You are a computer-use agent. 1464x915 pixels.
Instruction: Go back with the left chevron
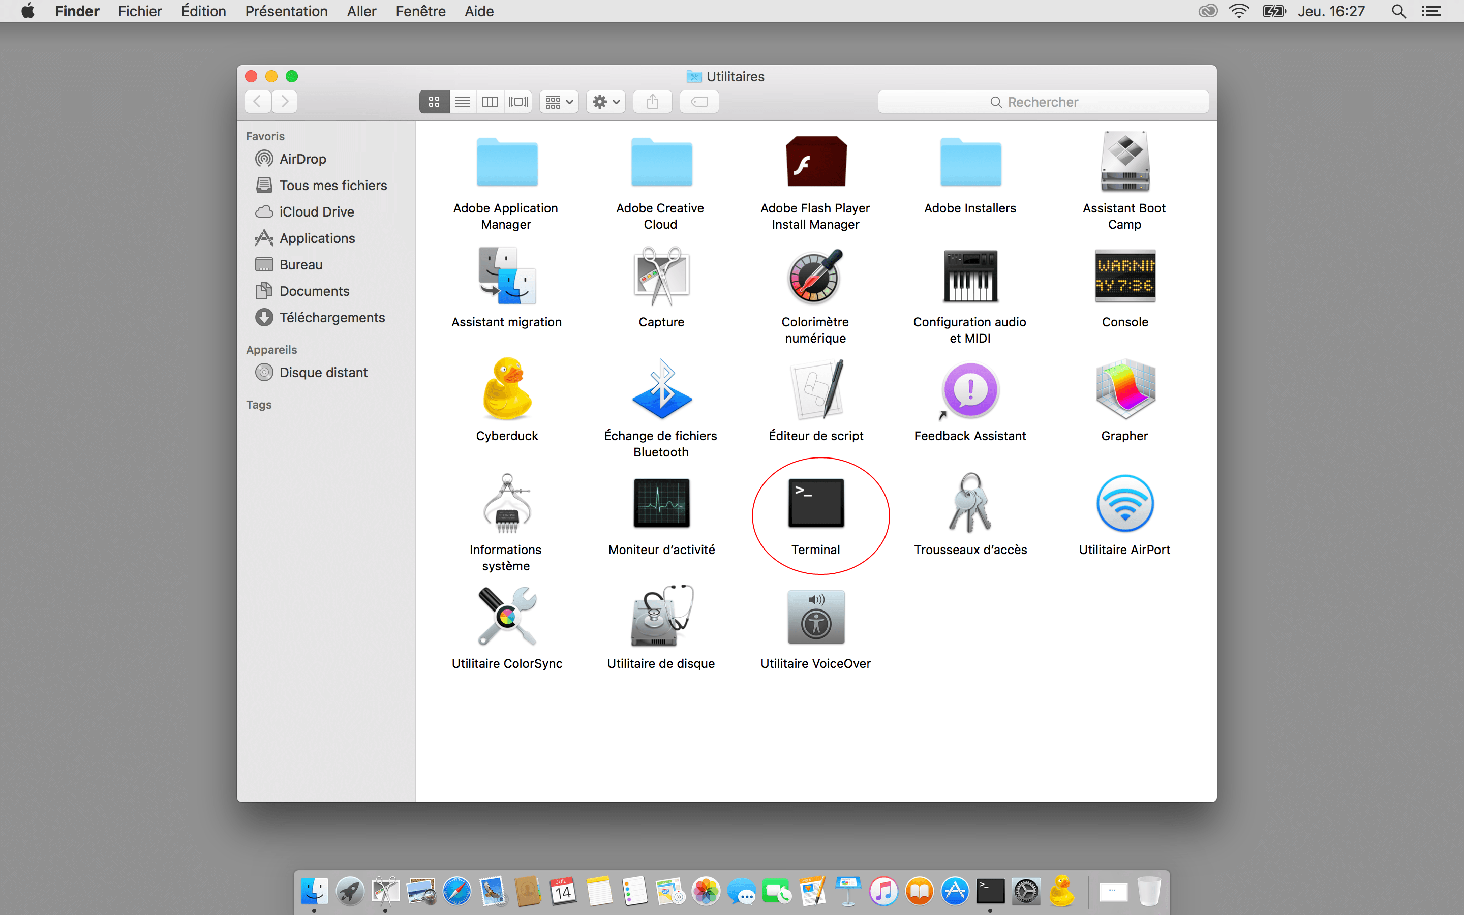point(258,102)
